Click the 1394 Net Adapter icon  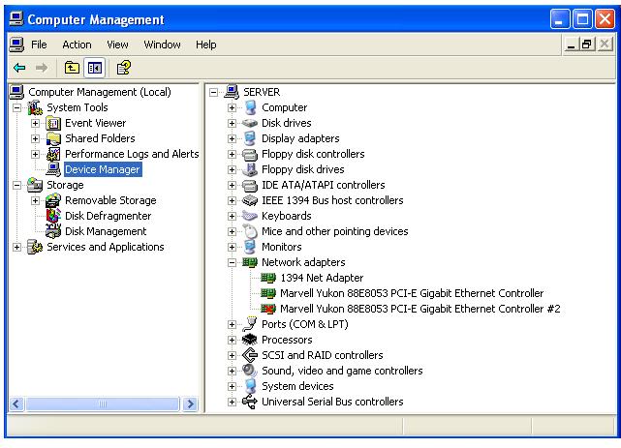coord(268,278)
